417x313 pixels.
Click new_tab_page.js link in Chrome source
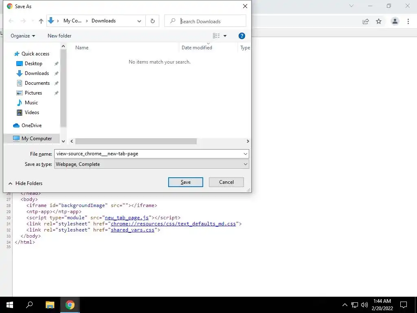coord(127,218)
